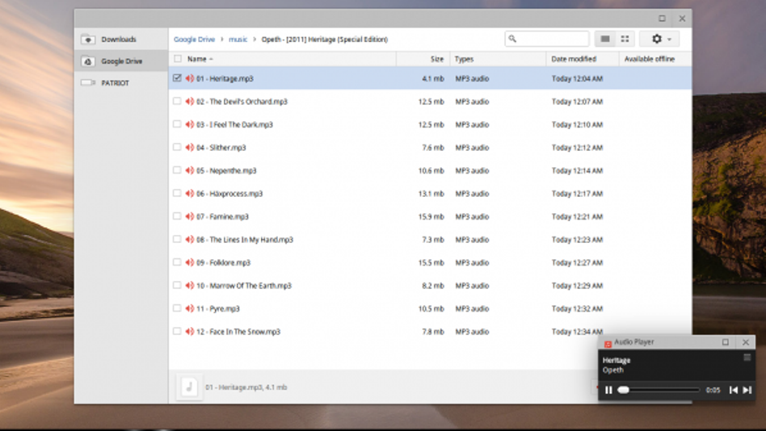Click audio icon of 03 - I Feel The Dark.mp3
766x431 pixels.
pyautogui.click(x=190, y=124)
